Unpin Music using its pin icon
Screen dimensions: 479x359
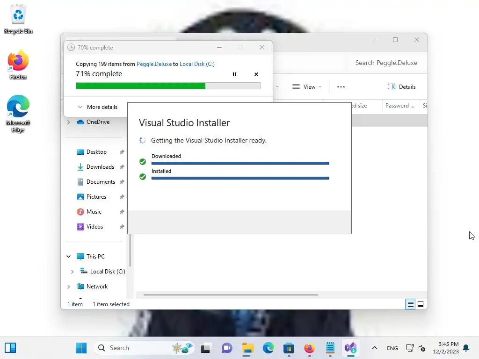coord(122,212)
